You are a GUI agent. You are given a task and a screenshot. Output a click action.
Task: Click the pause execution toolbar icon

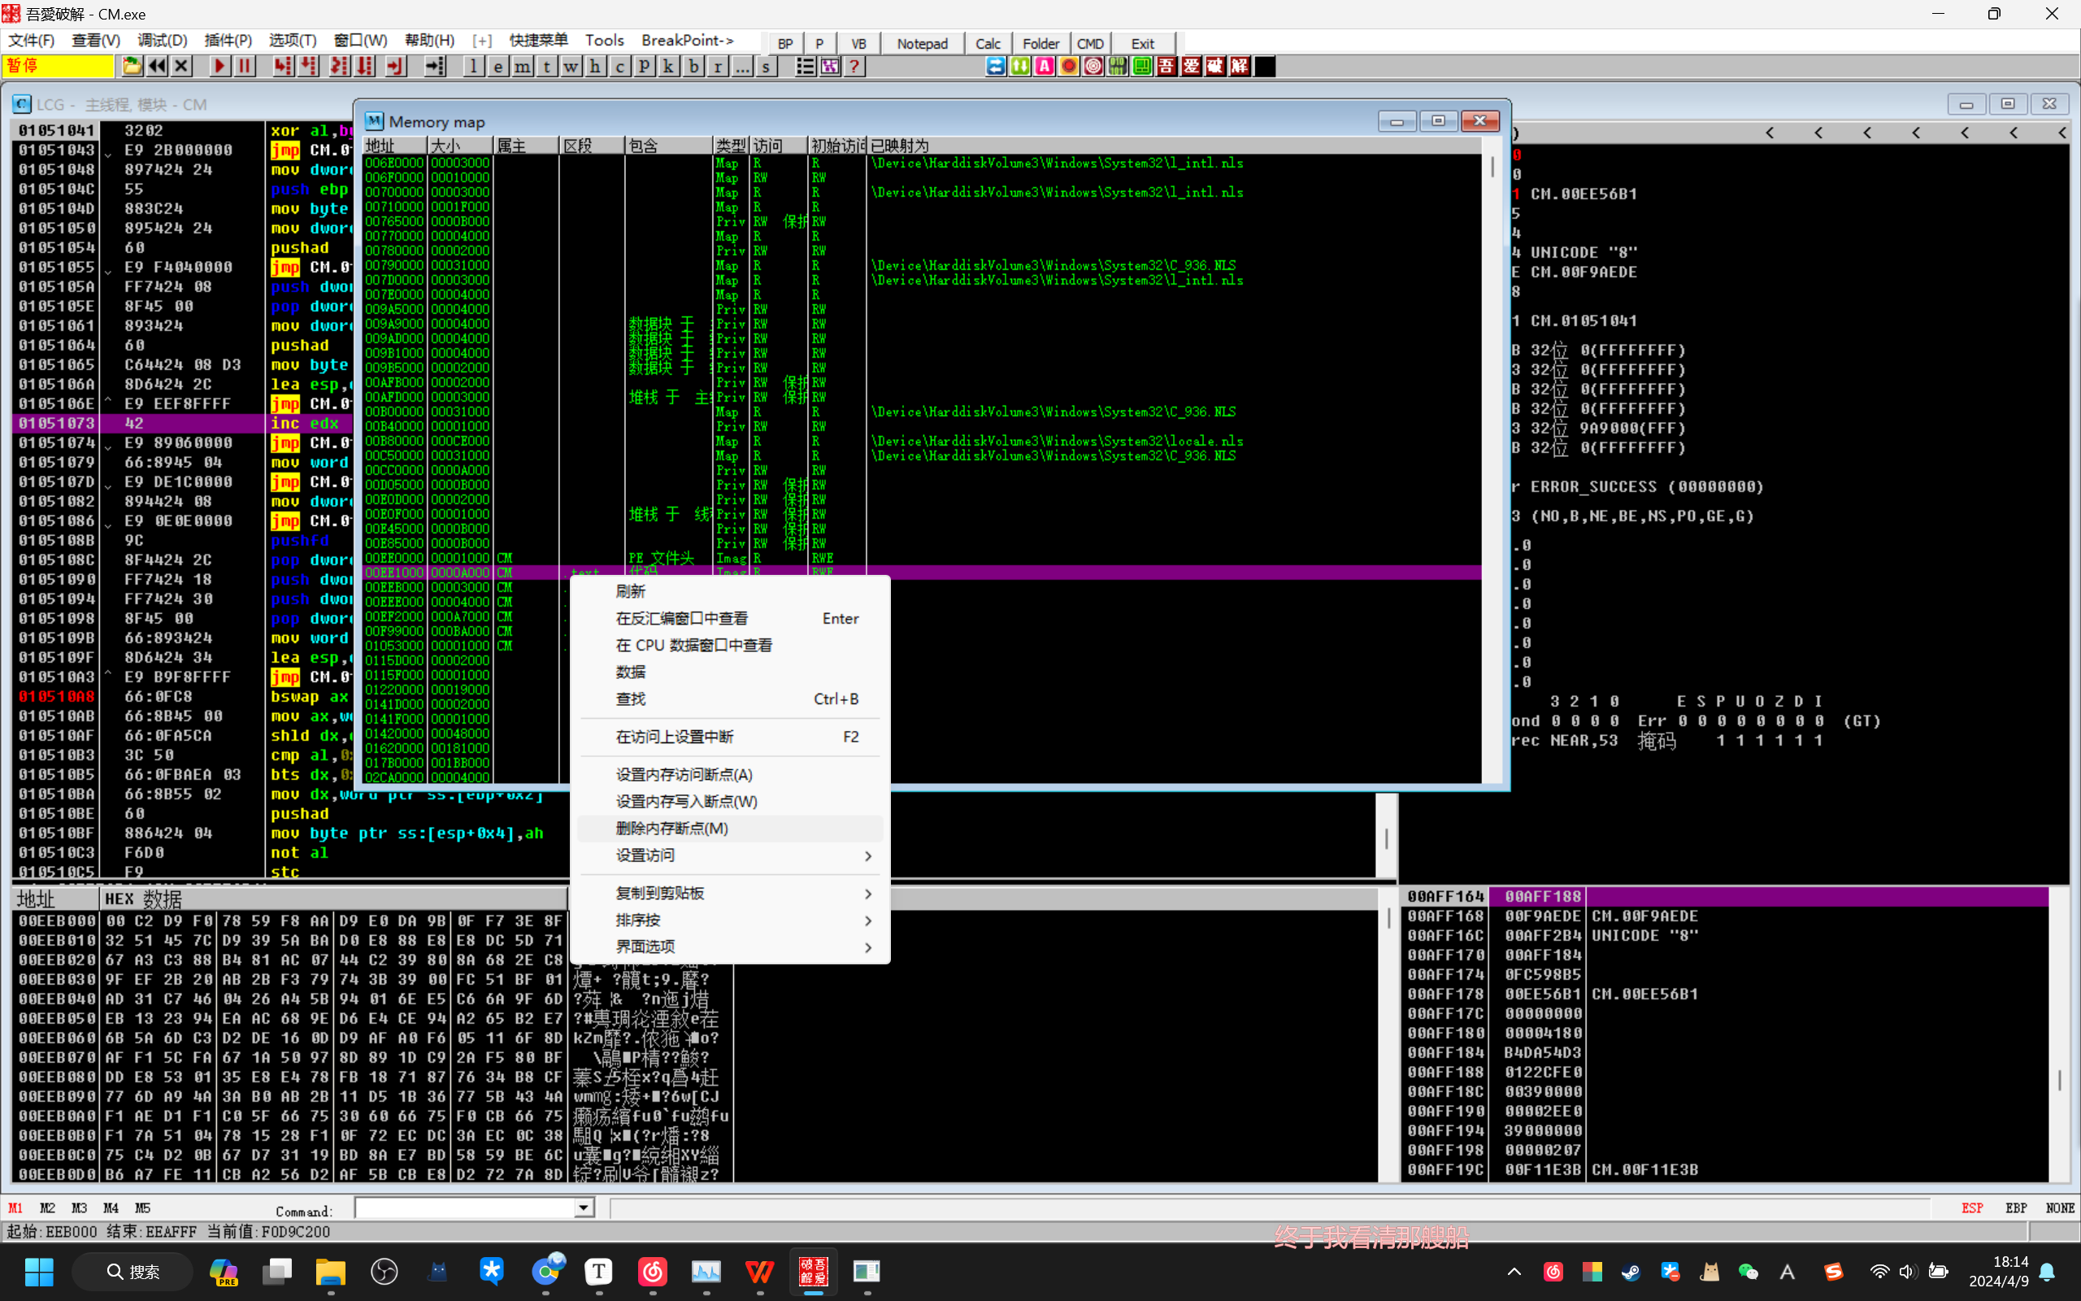[244, 66]
